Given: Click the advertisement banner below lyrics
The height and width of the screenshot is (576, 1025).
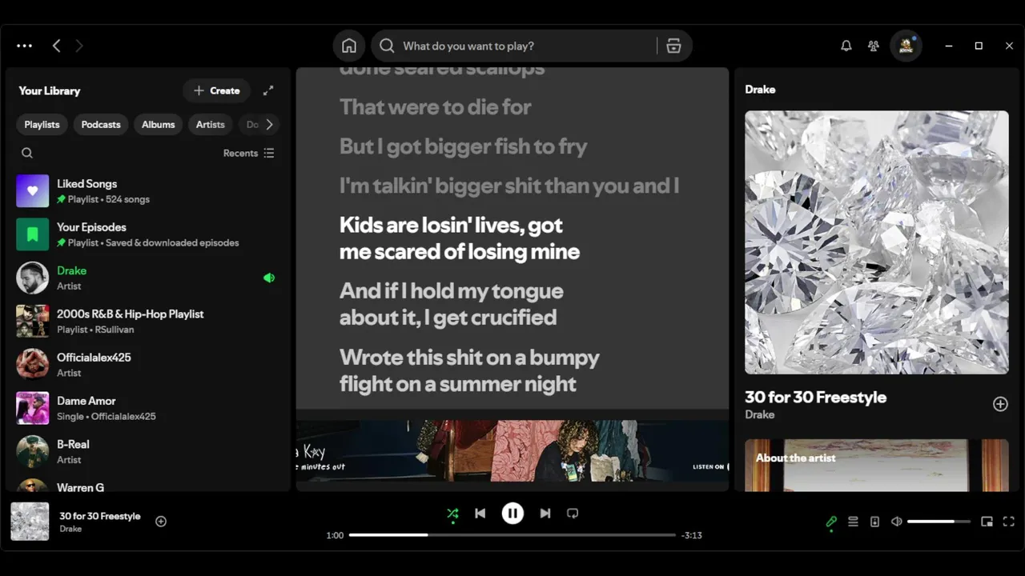Looking at the screenshot, I should tap(512, 450).
